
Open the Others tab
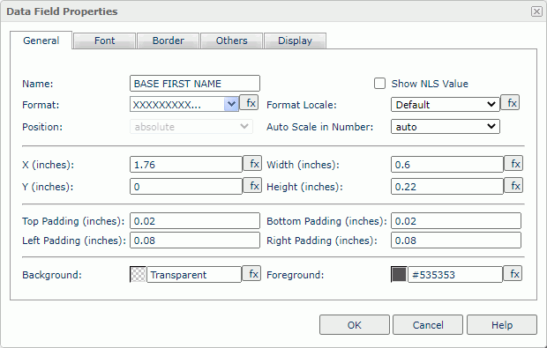232,41
